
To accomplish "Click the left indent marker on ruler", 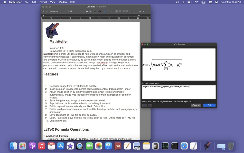I will point(43,15).
